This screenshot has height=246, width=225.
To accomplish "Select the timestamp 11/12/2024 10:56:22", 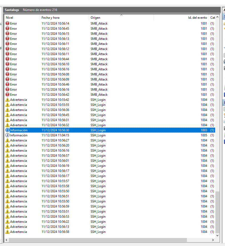I will [55, 221].
